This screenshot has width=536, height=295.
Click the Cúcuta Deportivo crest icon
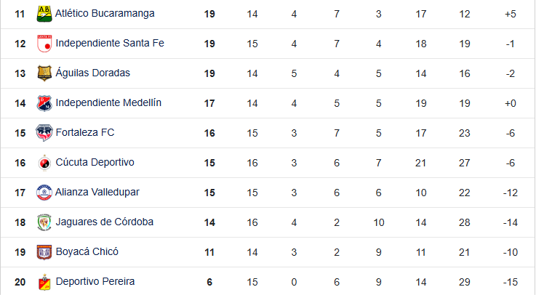point(44,163)
